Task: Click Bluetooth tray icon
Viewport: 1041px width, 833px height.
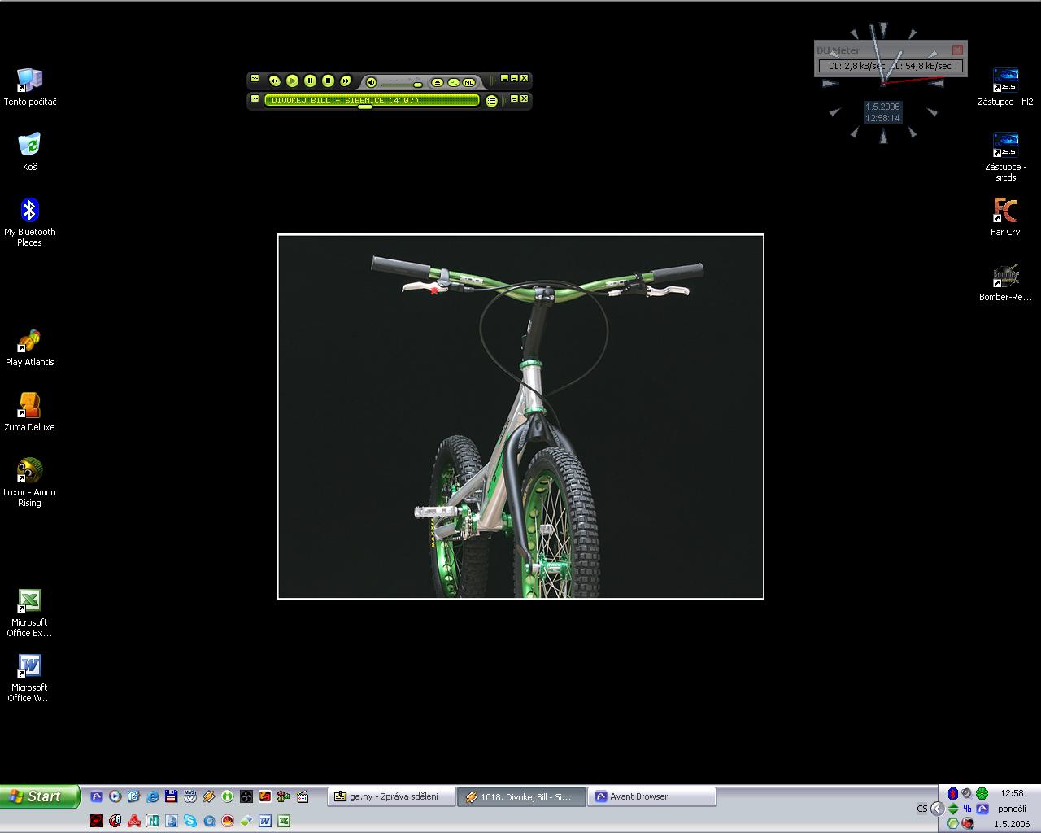Action: tap(952, 793)
